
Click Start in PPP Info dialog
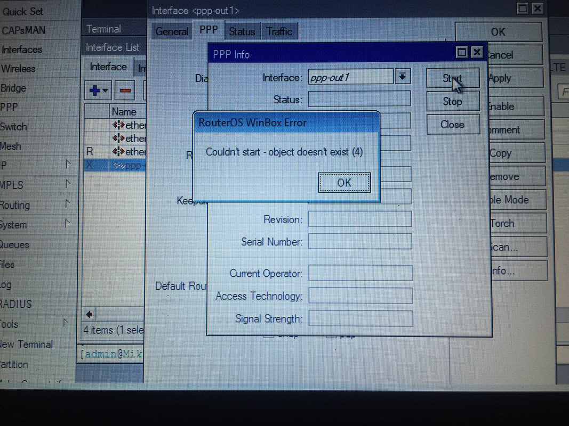pos(453,78)
